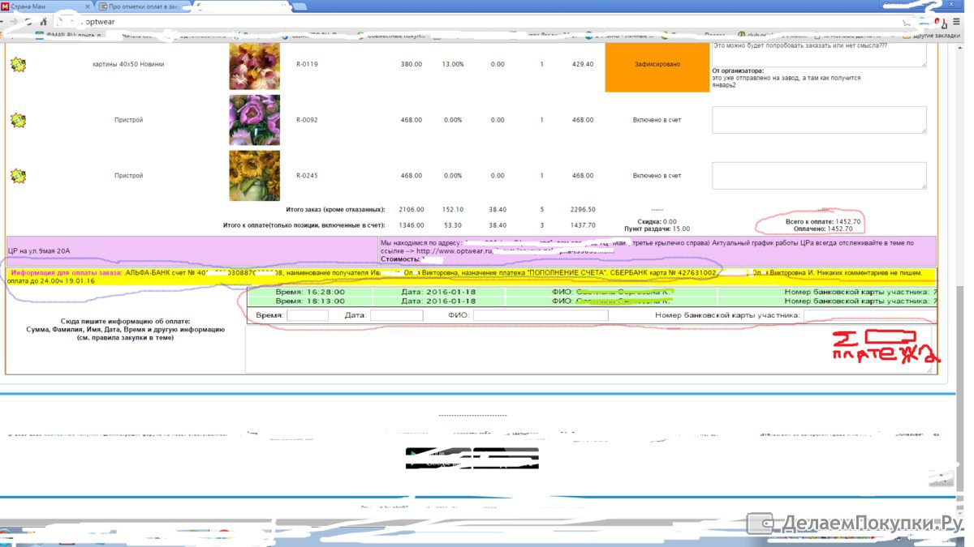Click the order total 2296.50
The width and height of the screenshot is (974, 547).
pyautogui.click(x=583, y=209)
